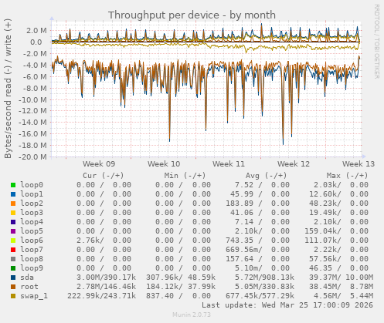The height and width of the screenshot is (323, 384).
Task: Click loop8 average value '157.64 / 0.00'
Action: point(258,259)
